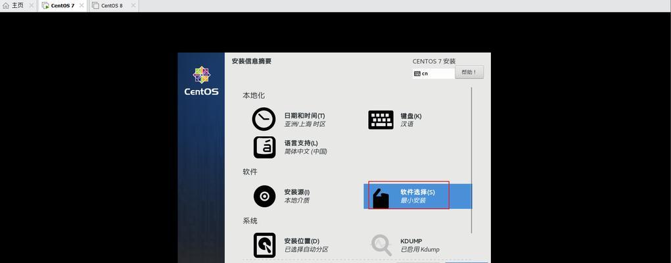Click the VM icon on CentOS 7 tab
This screenshot has height=263, width=671.
pyautogui.click(x=45, y=5)
